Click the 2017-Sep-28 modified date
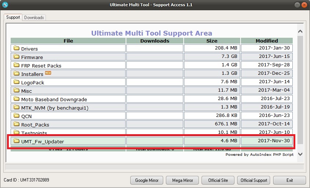Viewport: 310px width, 191px height. point(274,65)
